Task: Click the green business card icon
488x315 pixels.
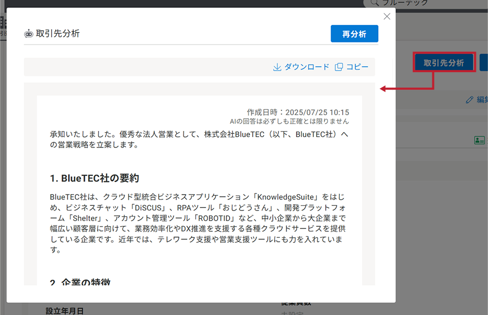Action: (479, 141)
